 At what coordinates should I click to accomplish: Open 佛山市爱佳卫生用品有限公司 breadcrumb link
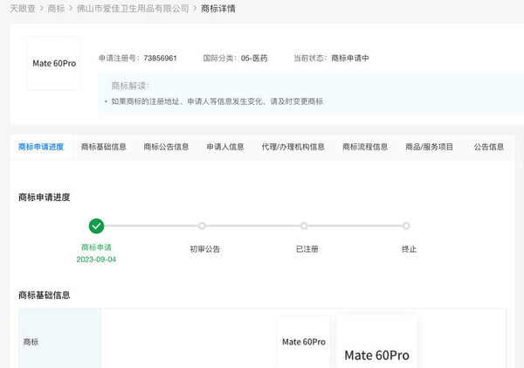coord(133,9)
